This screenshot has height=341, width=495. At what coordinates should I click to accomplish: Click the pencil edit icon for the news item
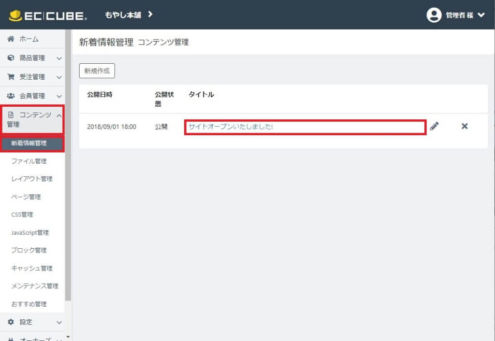(434, 127)
